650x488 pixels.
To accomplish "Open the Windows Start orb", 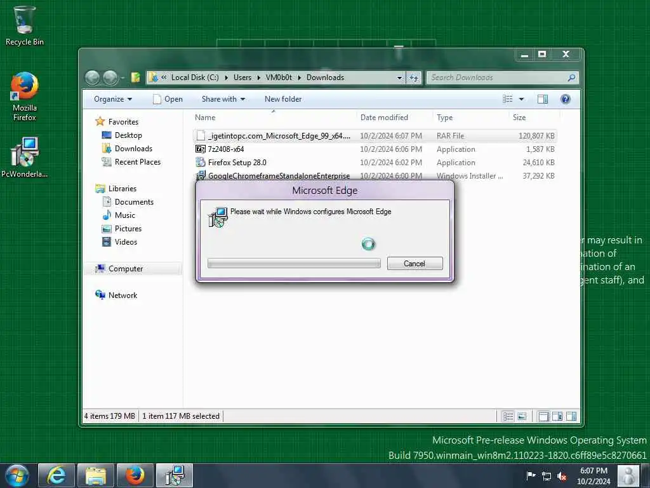I will (x=17, y=475).
